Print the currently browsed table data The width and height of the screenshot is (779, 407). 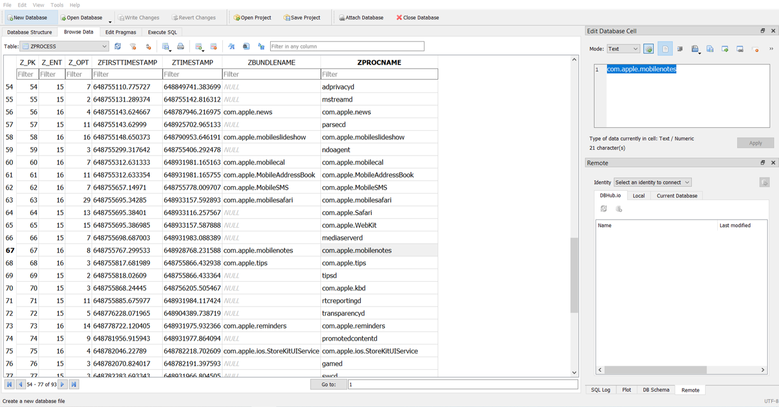coord(181,46)
